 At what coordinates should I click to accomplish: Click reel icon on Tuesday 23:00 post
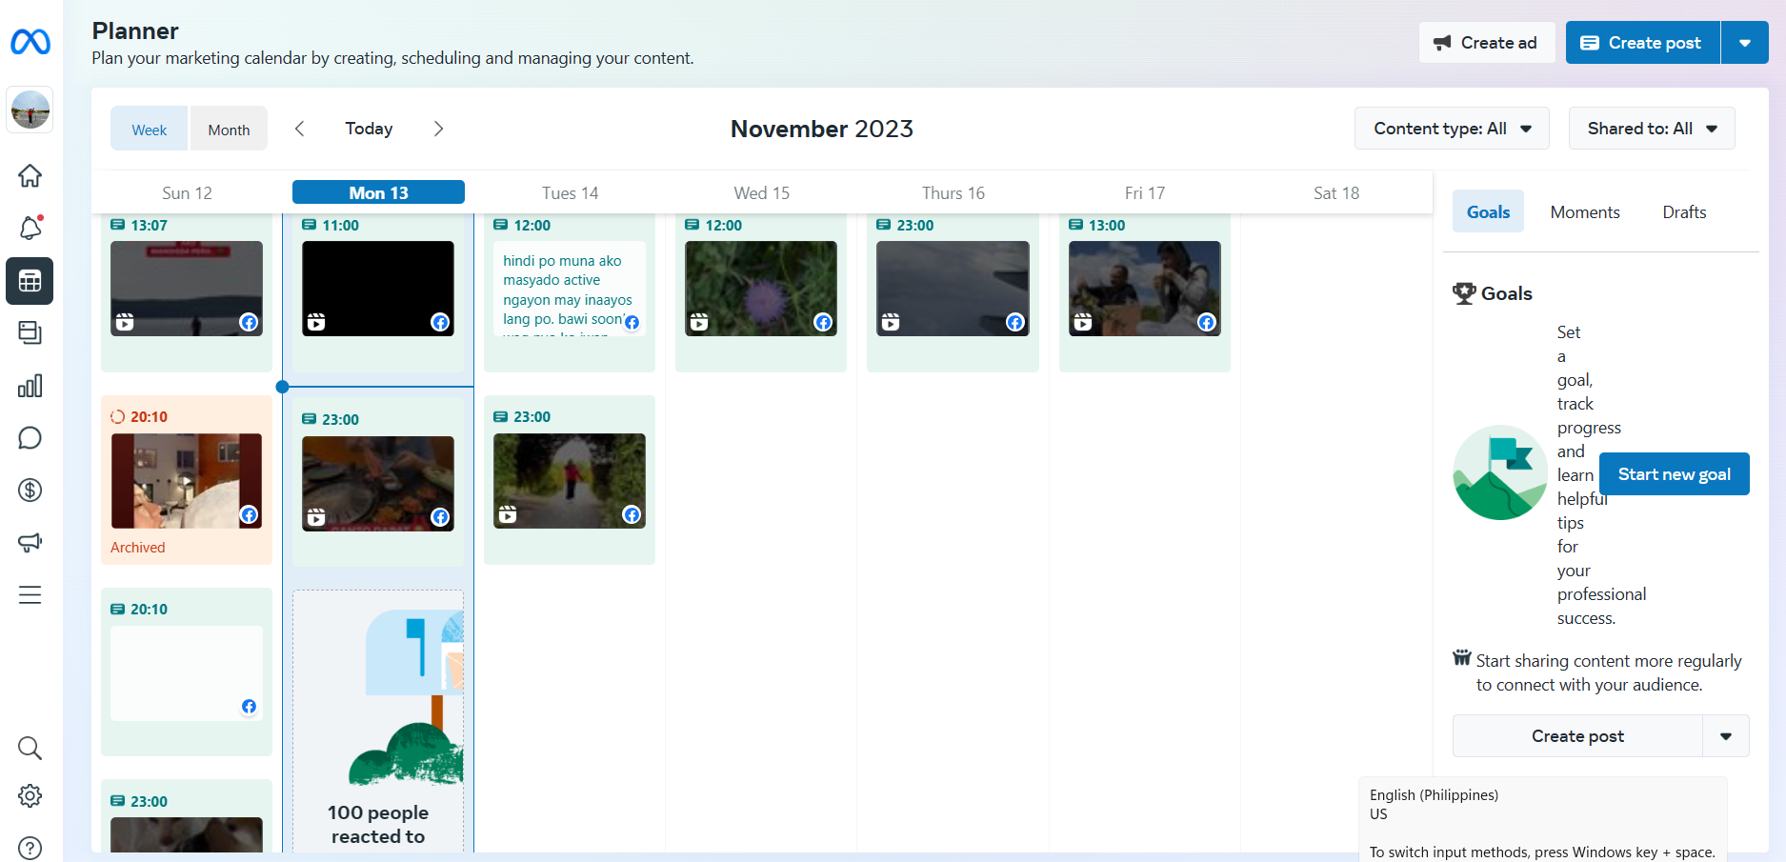(508, 514)
